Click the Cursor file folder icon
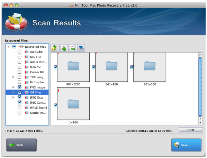Image resolution: width=207 pixels, height=158 pixels. 27,72
